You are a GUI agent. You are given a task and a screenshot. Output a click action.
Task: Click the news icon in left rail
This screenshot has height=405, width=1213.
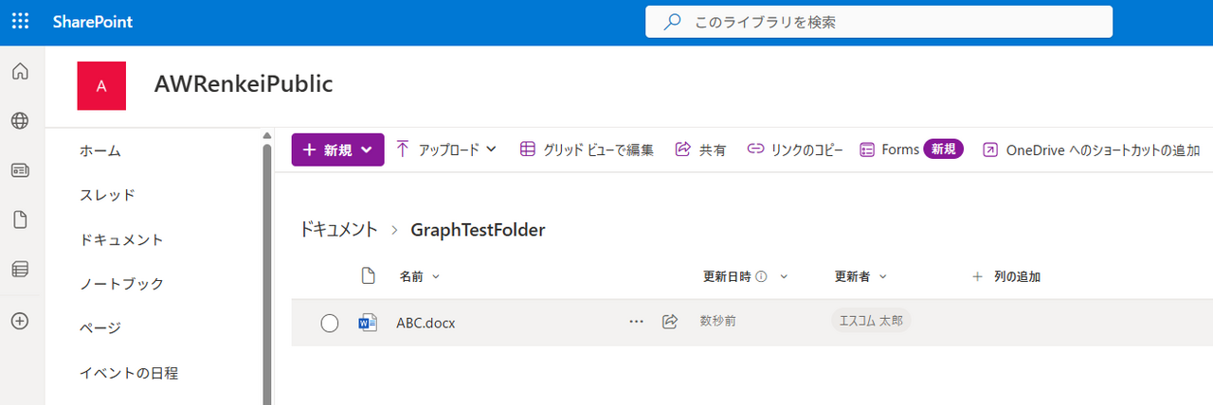point(20,171)
